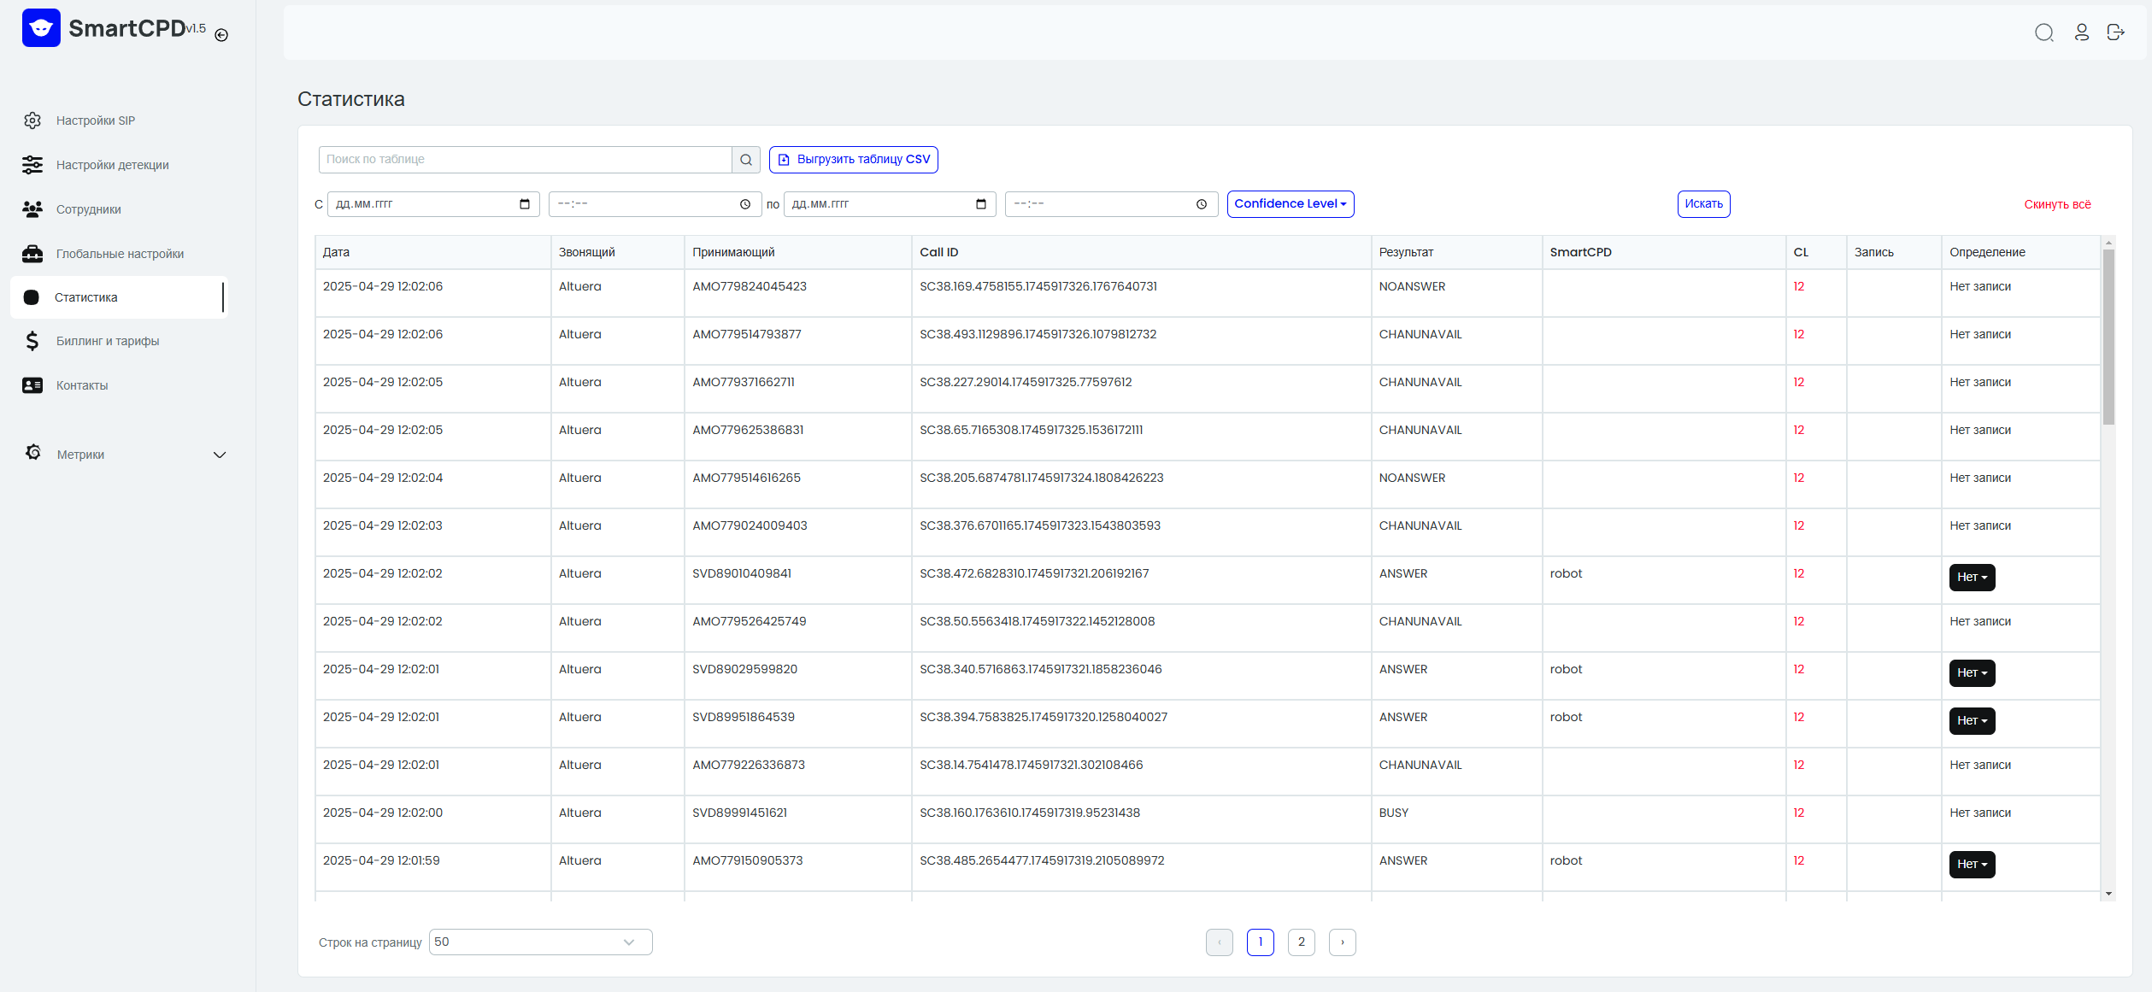
Task: Open the Confidence Level dropdown
Action: coord(1291,204)
